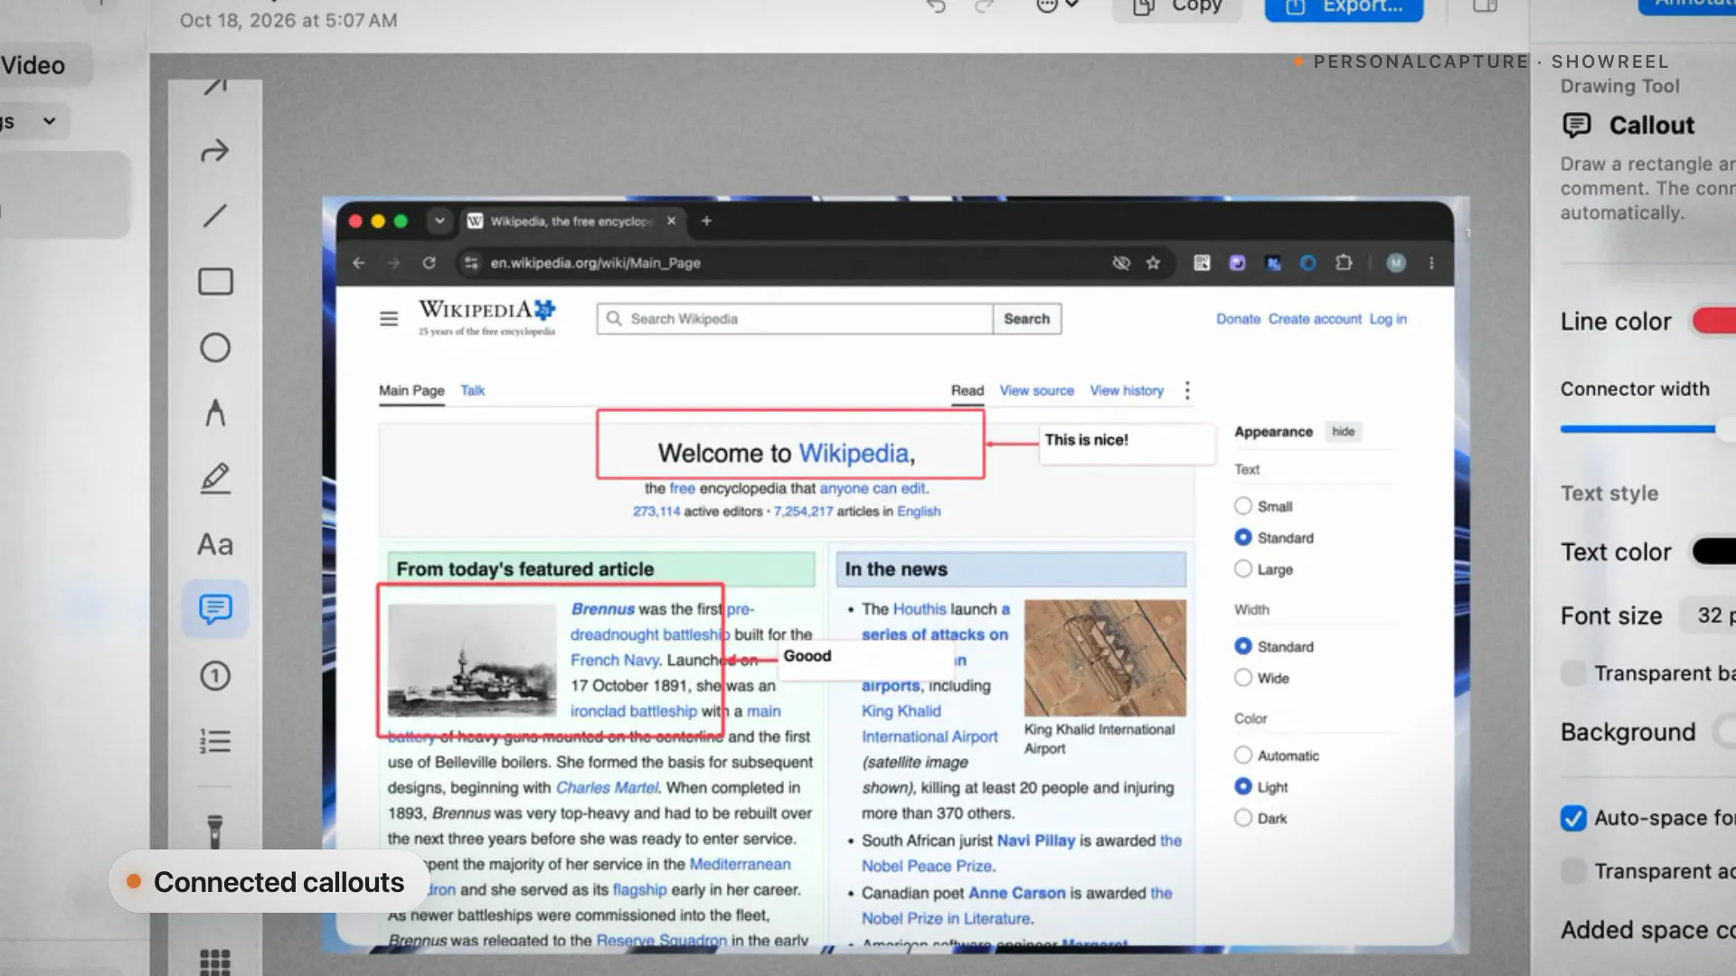Open the Font size value field
Screen dimensions: 1736x976
coord(1709,615)
